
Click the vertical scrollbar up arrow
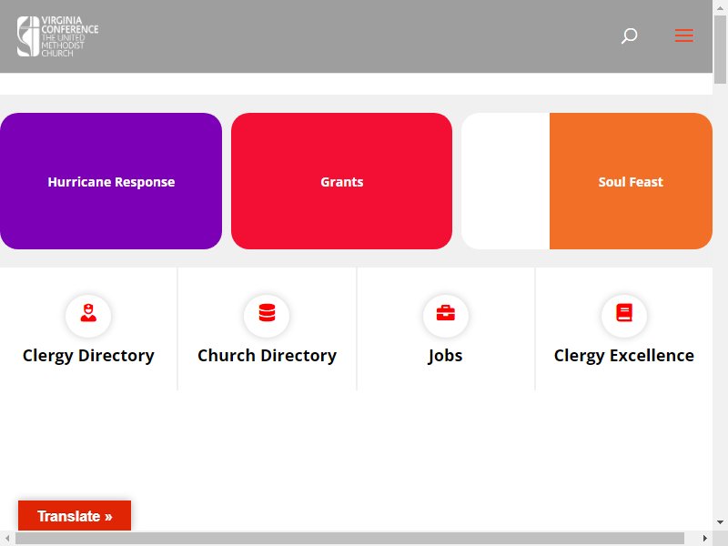(x=720, y=8)
